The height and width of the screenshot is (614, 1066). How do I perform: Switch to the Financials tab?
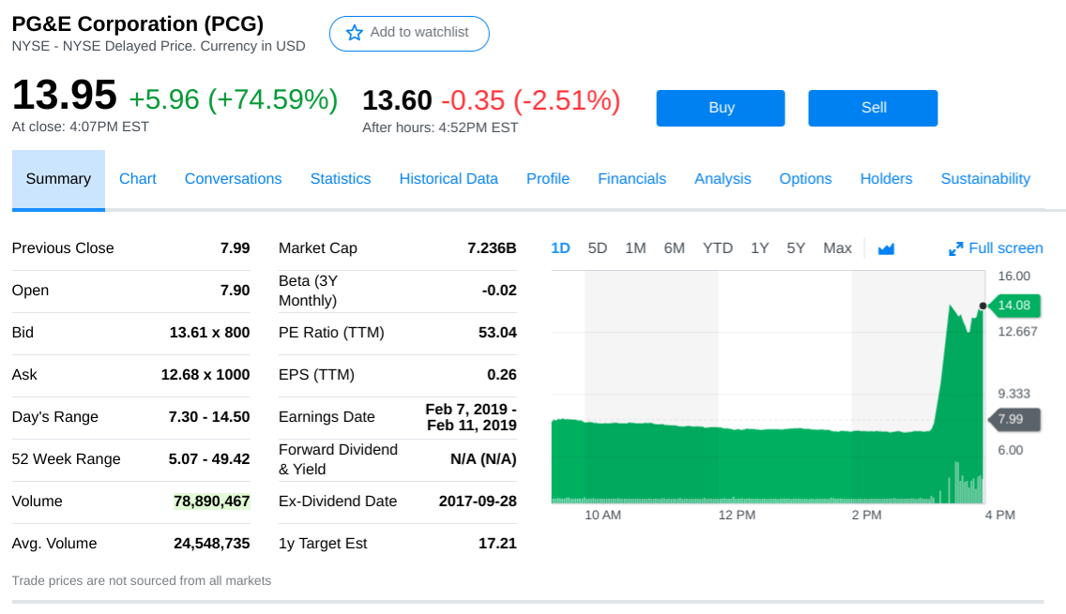[x=632, y=179]
